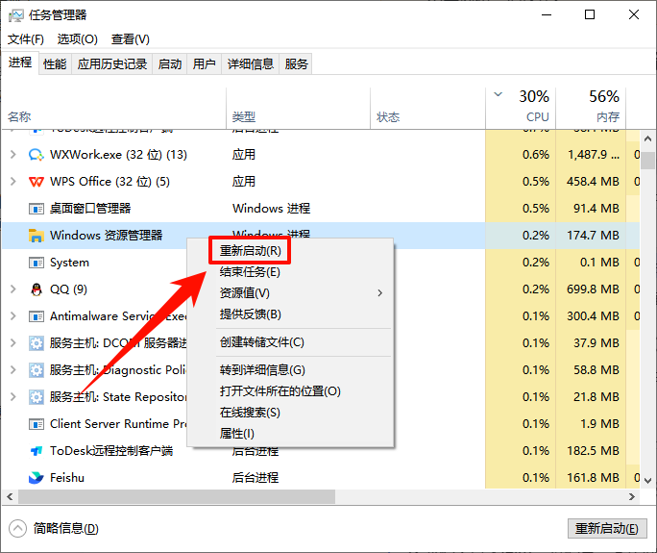Viewport: 657px width, 553px height.
Task: Click the Feishu process icon
Action: 36,478
